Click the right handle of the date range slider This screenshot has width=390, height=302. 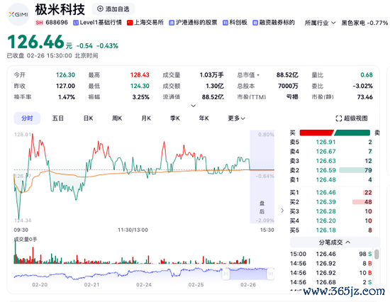pyautogui.click(x=271, y=274)
